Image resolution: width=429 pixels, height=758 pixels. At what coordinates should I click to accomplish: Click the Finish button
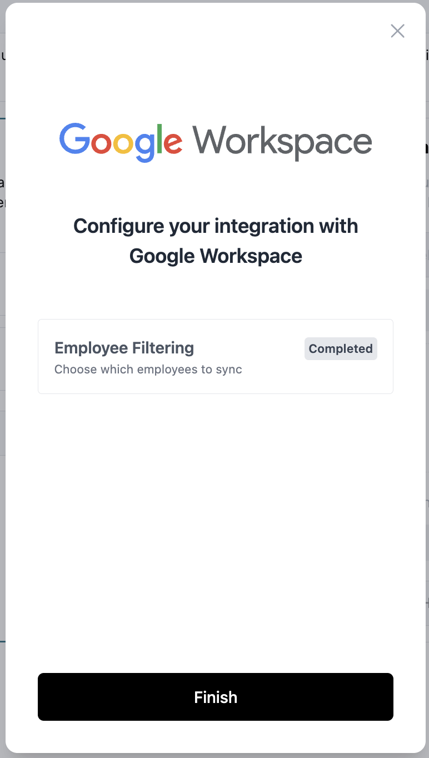pyautogui.click(x=216, y=697)
